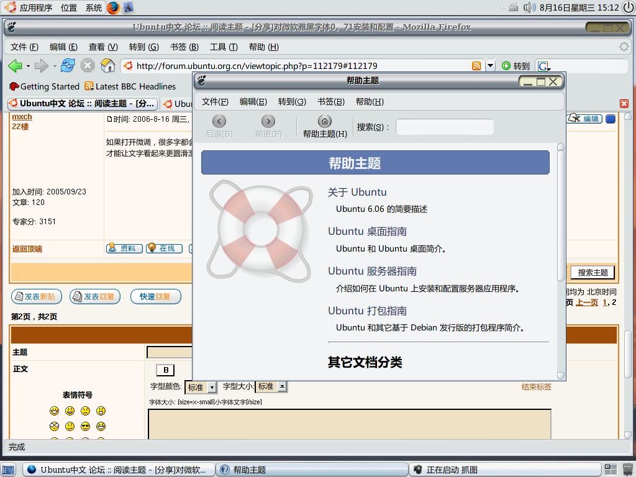636x477 pixels.
Task: Open the 系统 system menu
Action: click(x=94, y=7)
